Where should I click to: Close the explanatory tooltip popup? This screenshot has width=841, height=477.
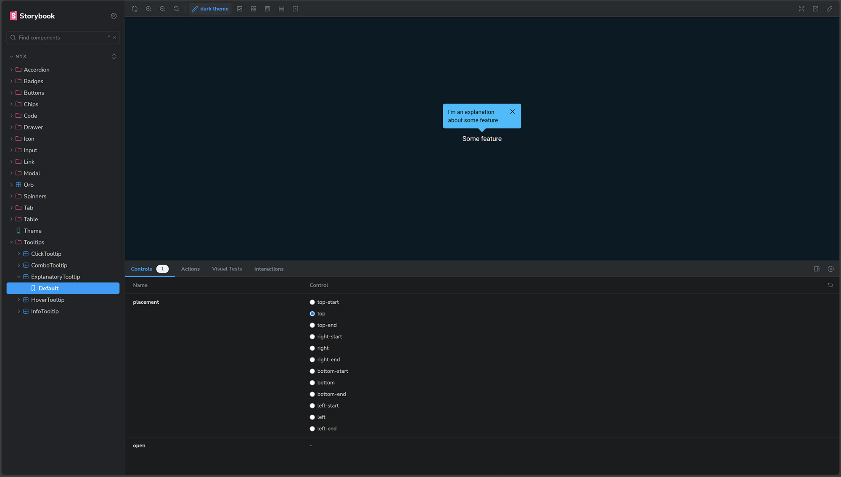pos(512,112)
